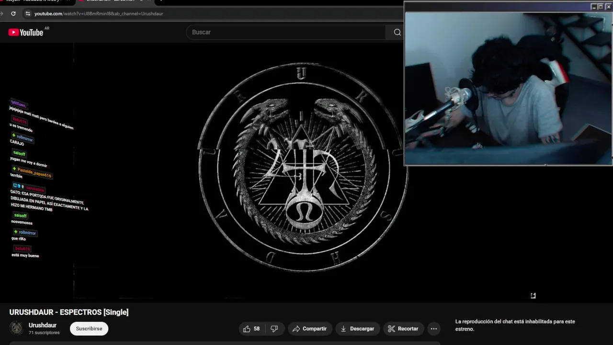Open the Urushdaur channel avatar
Viewport: 613px width, 345px height.
pos(16,328)
